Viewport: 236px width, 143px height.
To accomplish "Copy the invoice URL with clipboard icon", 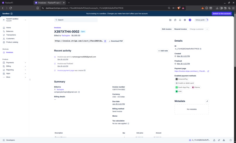I will pyautogui.click(x=105, y=41).
